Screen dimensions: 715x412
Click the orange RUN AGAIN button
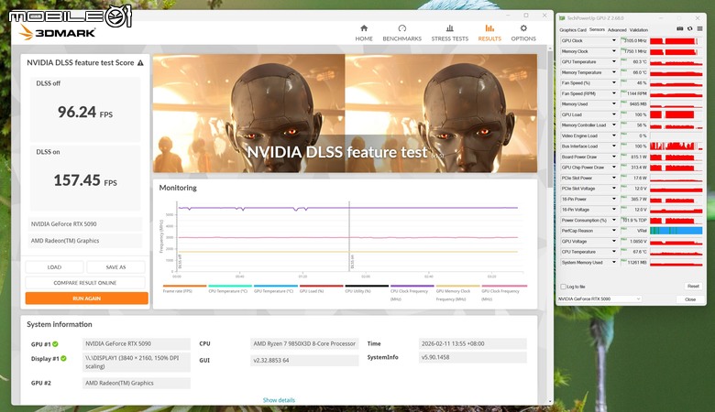[x=87, y=298]
